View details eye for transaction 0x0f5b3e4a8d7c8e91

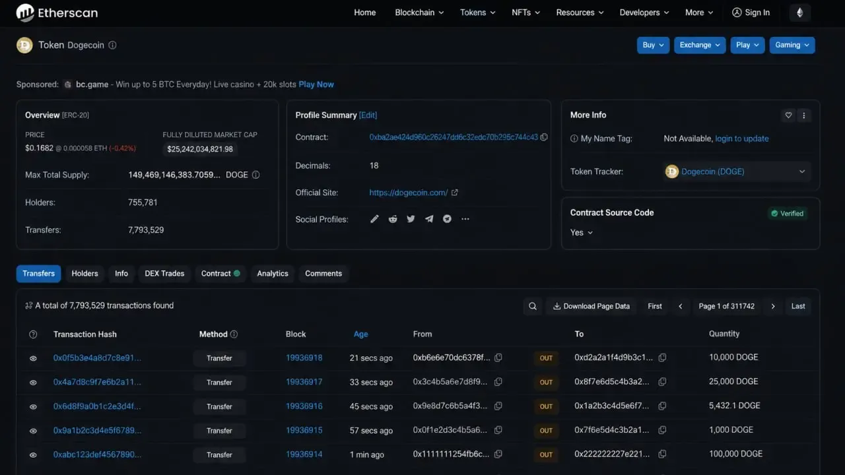pos(33,358)
